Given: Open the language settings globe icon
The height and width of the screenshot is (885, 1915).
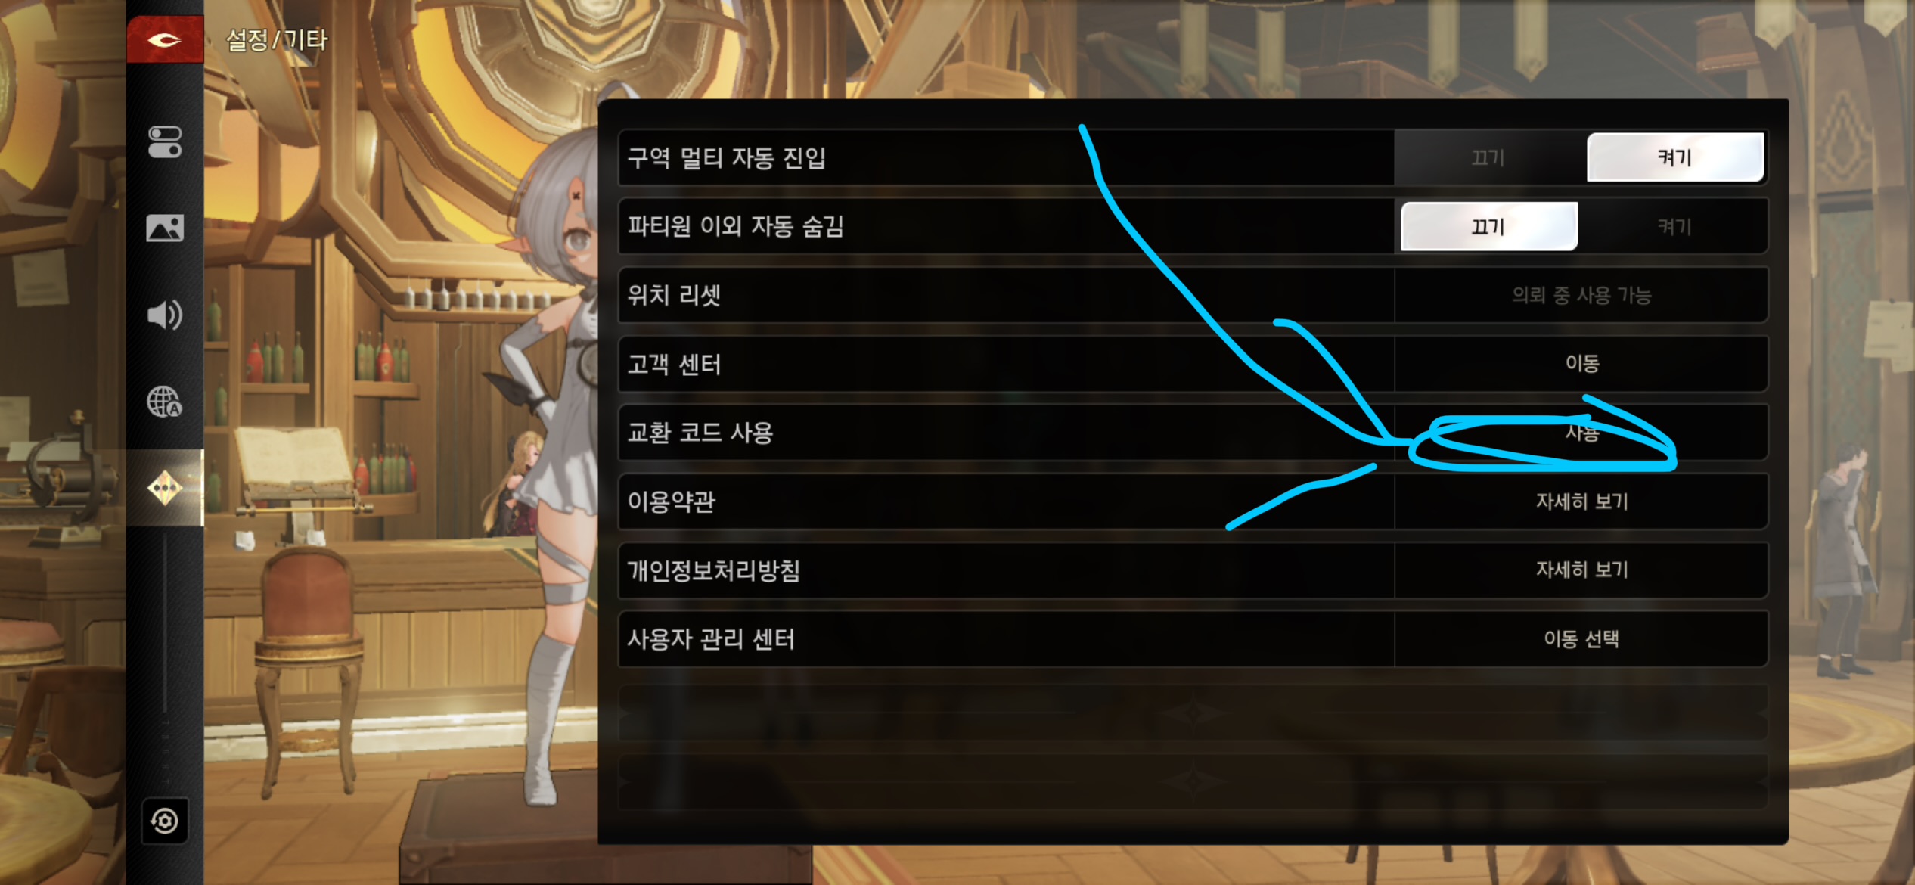Looking at the screenshot, I should [165, 402].
